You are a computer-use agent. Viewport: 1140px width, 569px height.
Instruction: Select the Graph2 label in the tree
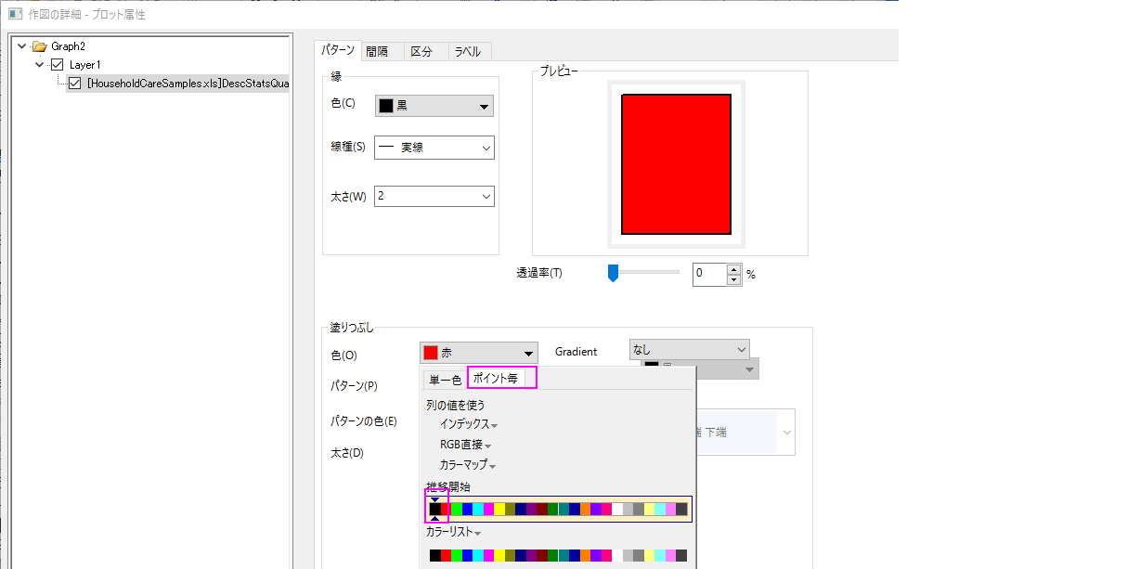[x=69, y=45]
